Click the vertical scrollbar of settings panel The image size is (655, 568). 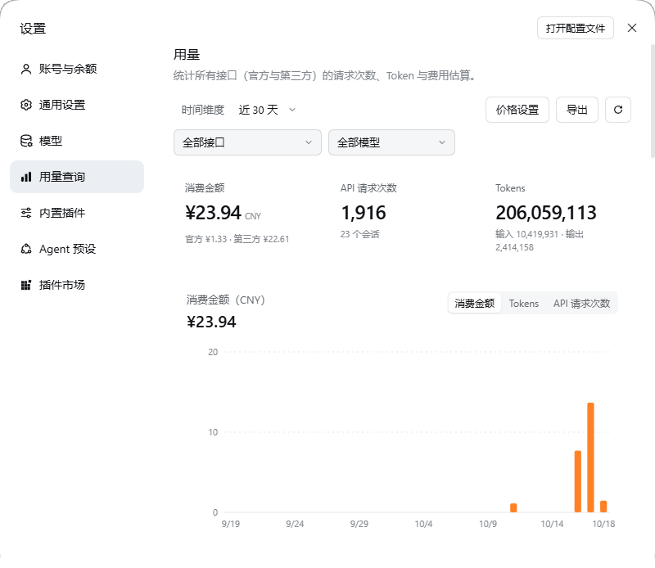coord(652,100)
